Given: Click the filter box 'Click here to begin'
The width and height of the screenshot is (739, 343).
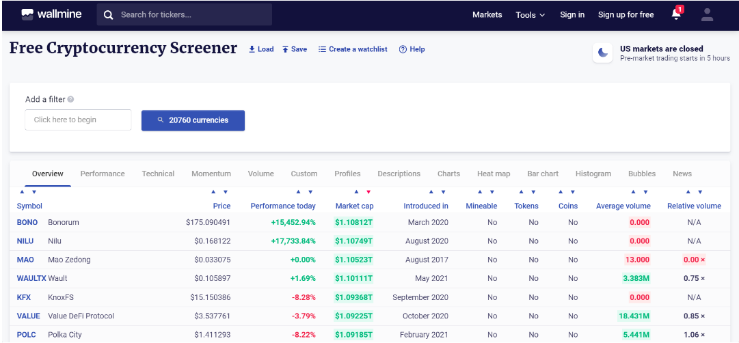Looking at the screenshot, I should tap(78, 120).
